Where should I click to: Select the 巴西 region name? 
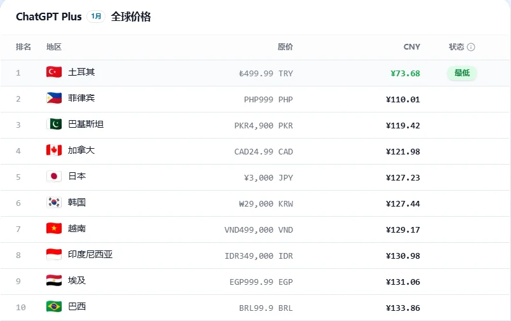point(77,306)
